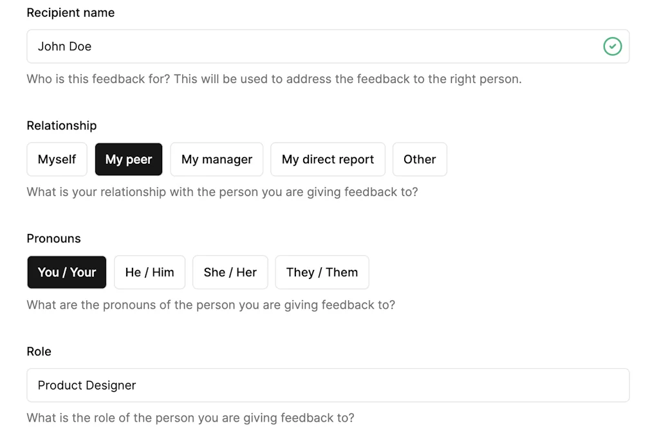
Task: Select the Myself relationship option
Action: (x=57, y=159)
